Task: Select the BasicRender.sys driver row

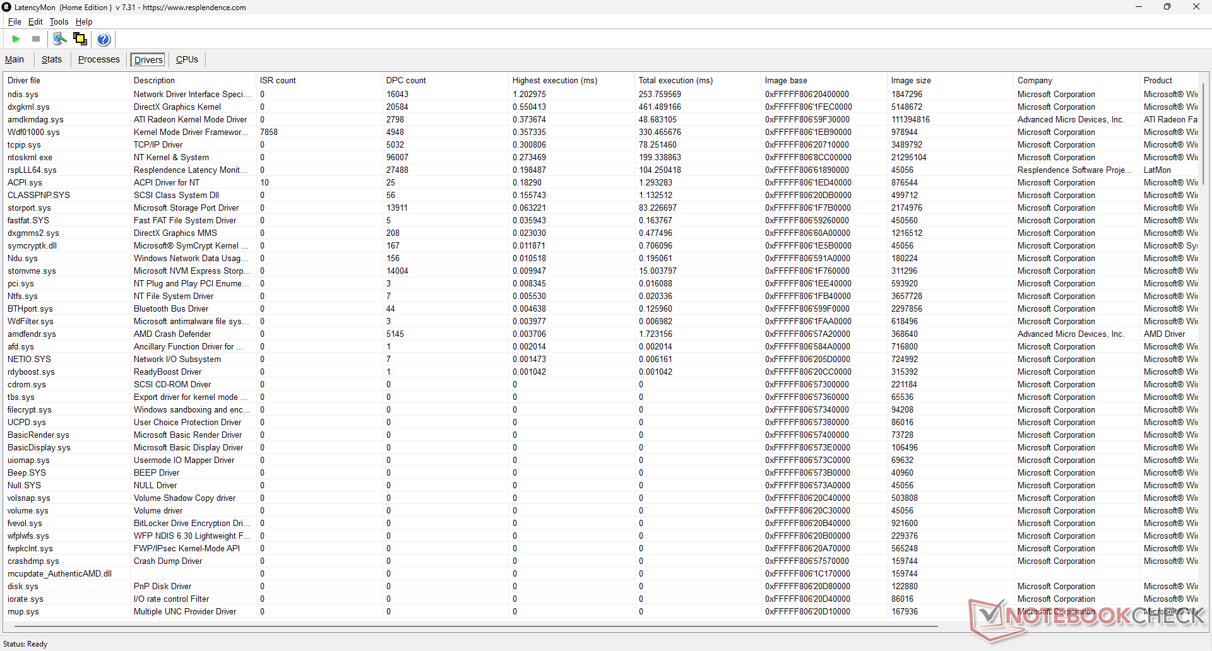Action: [x=601, y=435]
